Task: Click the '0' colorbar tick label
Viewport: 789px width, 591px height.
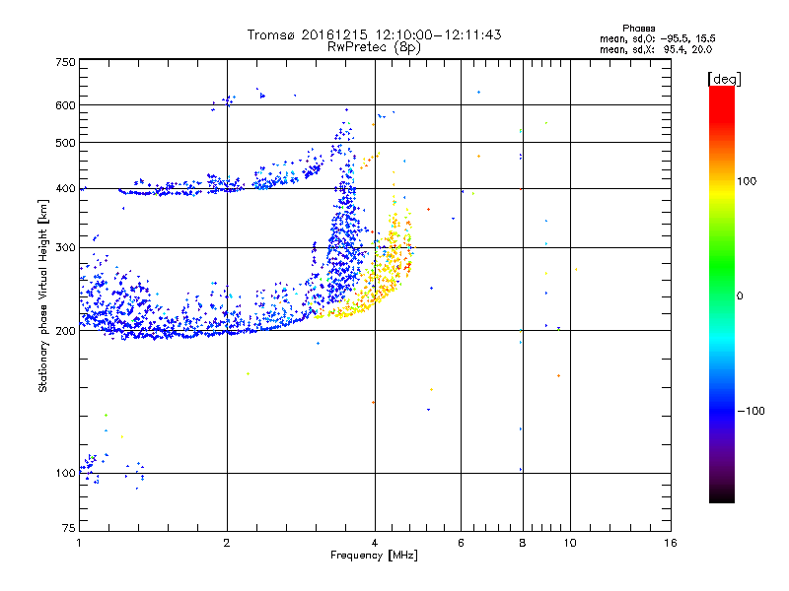Action: pyautogui.click(x=740, y=296)
